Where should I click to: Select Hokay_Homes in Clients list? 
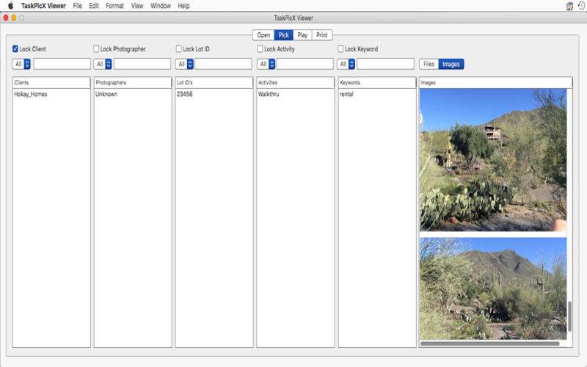[x=31, y=94]
